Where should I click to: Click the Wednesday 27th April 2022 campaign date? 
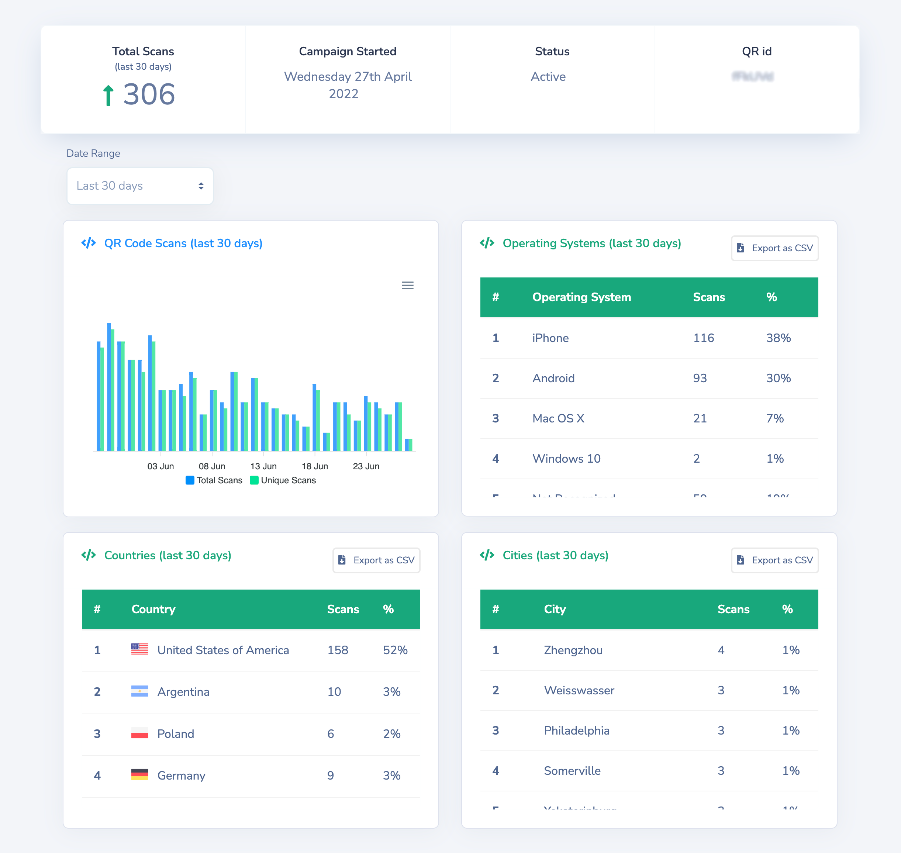(x=348, y=85)
